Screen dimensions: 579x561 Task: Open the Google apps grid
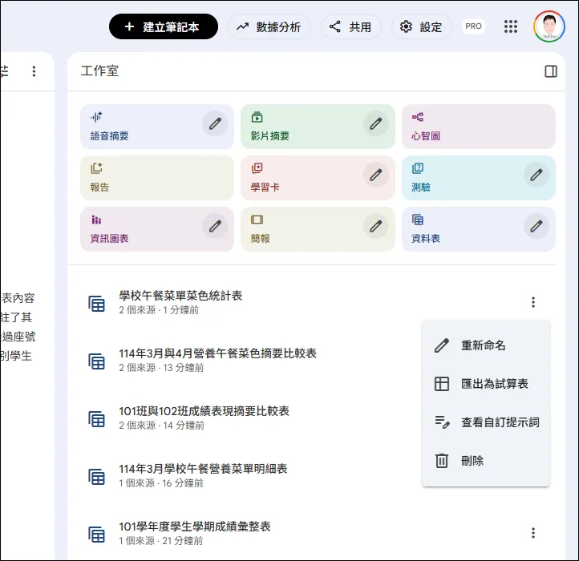coord(511,26)
